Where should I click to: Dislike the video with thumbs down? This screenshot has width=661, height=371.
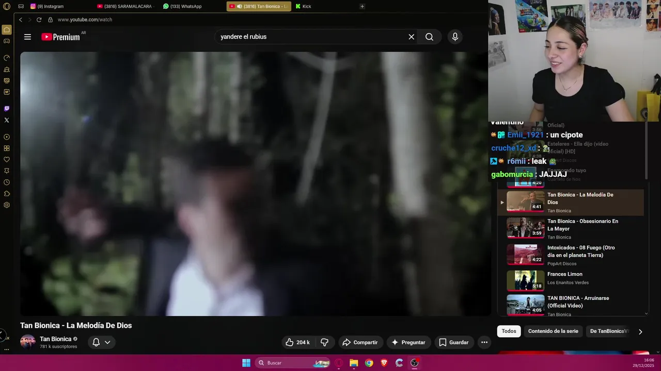[x=324, y=342]
